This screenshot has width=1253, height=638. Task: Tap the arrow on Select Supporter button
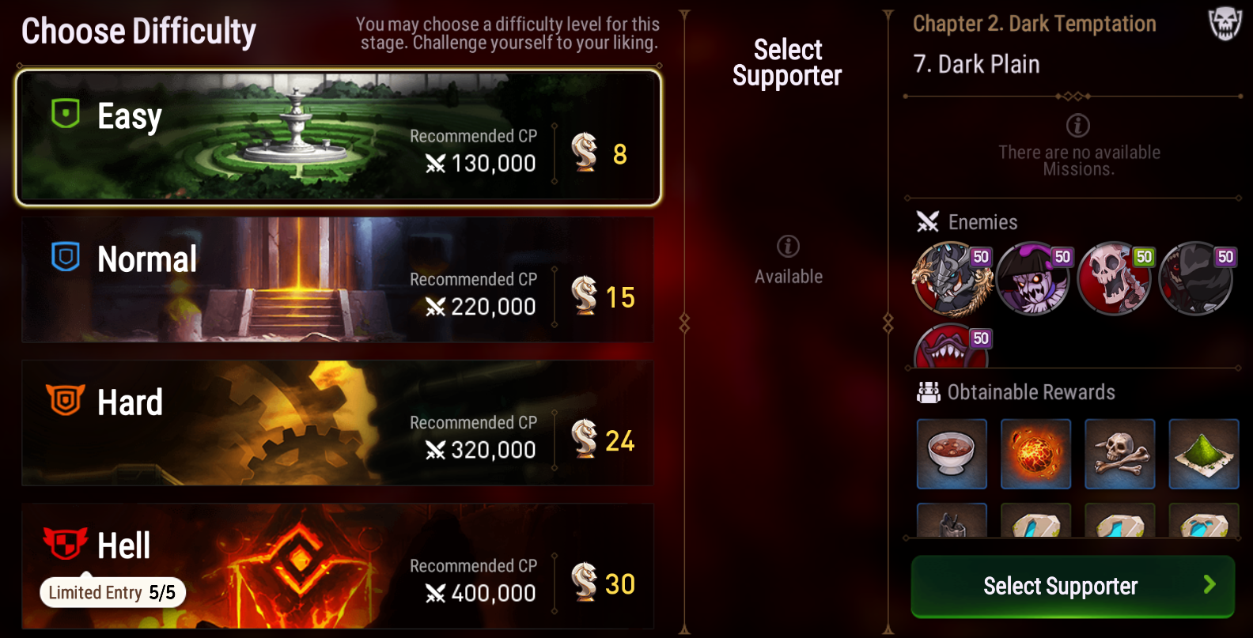pyautogui.click(x=1209, y=584)
